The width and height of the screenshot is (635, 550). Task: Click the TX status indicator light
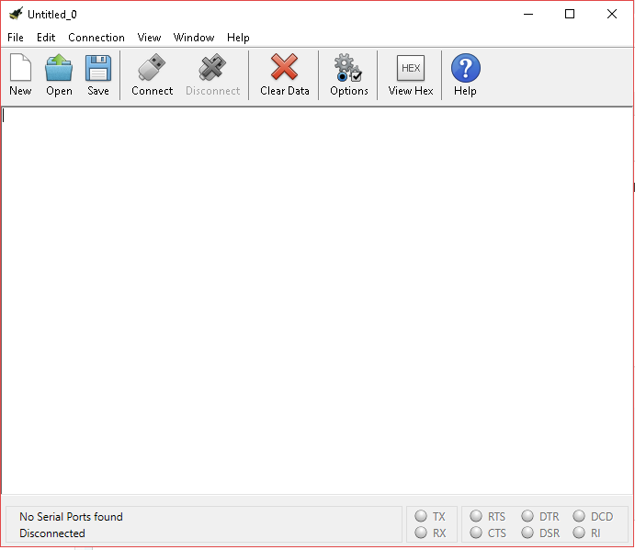[421, 517]
